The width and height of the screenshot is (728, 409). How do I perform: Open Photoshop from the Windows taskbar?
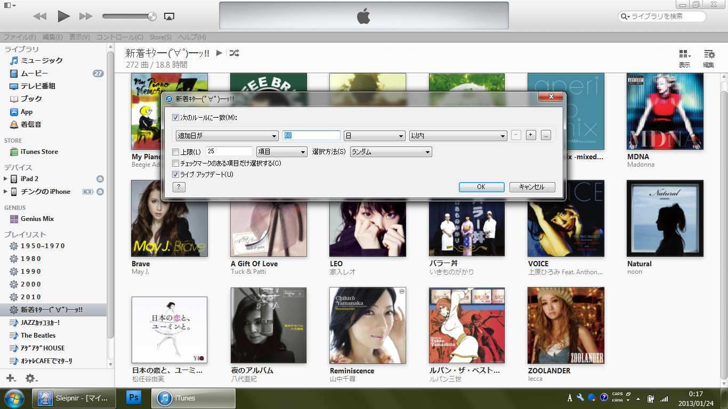coord(134,398)
